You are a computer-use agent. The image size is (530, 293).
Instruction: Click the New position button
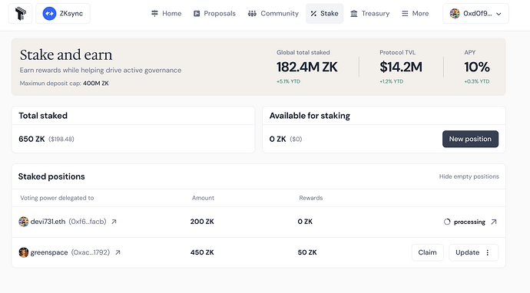[470, 139]
